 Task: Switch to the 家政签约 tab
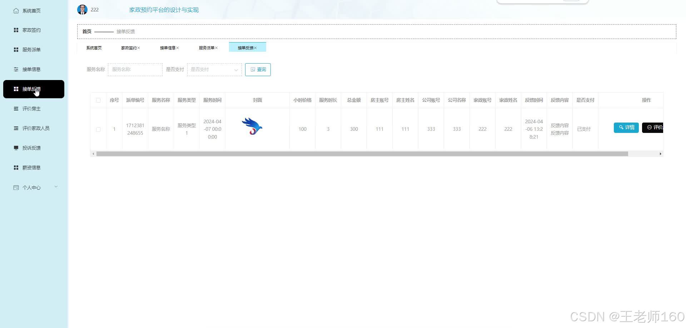[129, 48]
